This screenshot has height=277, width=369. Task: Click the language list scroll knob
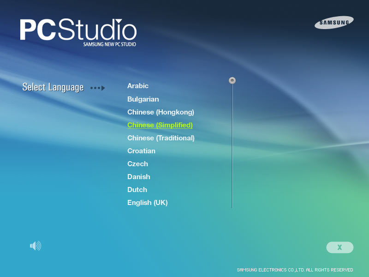pyautogui.click(x=232, y=80)
